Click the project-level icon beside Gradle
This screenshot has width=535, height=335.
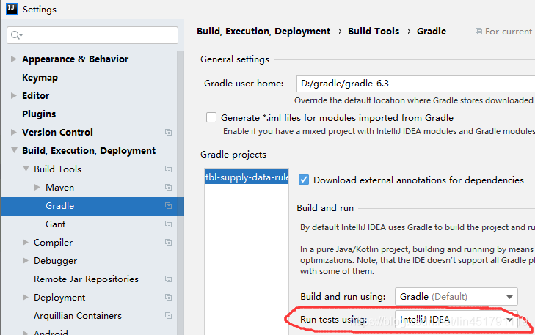(x=168, y=205)
